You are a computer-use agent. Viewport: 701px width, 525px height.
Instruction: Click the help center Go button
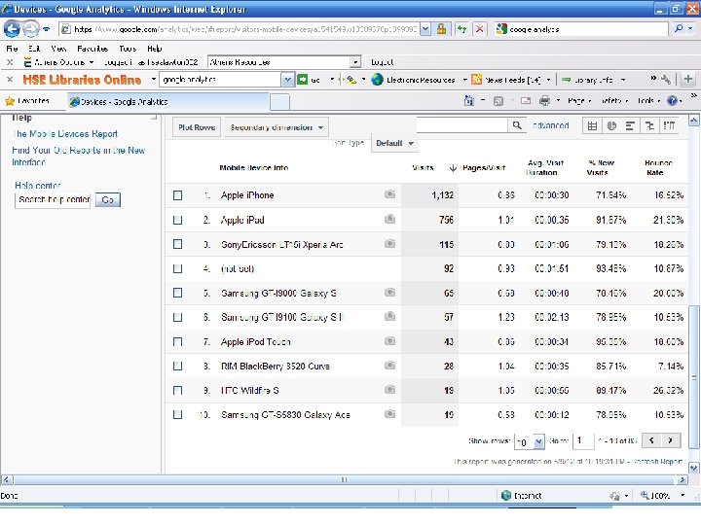pyautogui.click(x=108, y=199)
